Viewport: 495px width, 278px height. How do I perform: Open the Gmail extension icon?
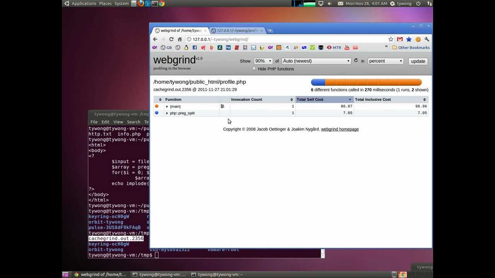[x=400, y=39]
